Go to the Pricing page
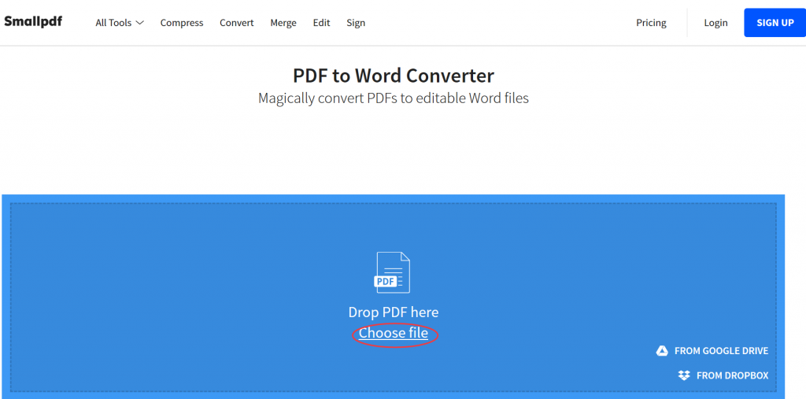This screenshot has width=806, height=399. [x=651, y=23]
